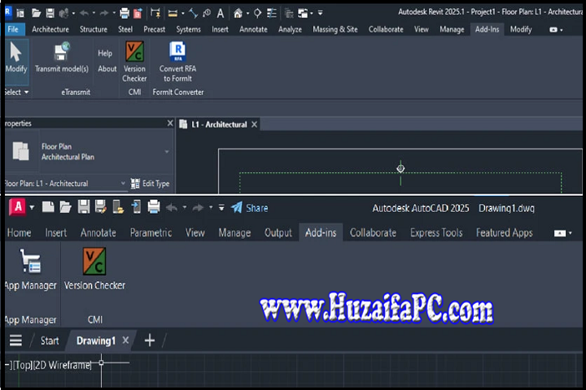This screenshot has height=390, width=586.
Task: Switch to Home tab in AutoCAD
Action: pyautogui.click(x=19, y=233)
